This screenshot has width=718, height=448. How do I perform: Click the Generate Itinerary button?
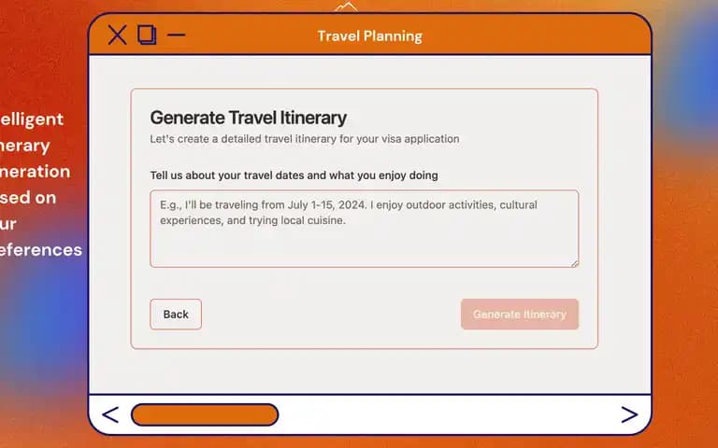(x=520, y=314)
